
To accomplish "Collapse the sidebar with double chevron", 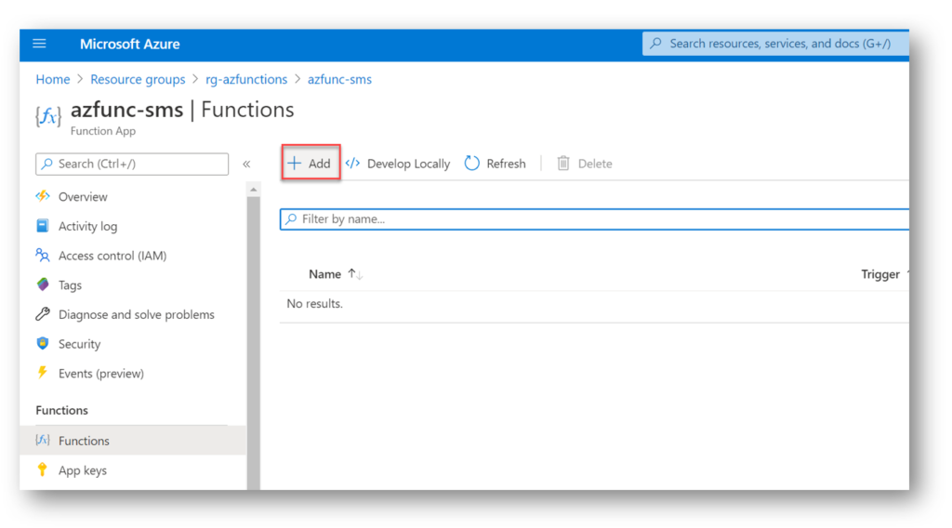I will point(246,164).
